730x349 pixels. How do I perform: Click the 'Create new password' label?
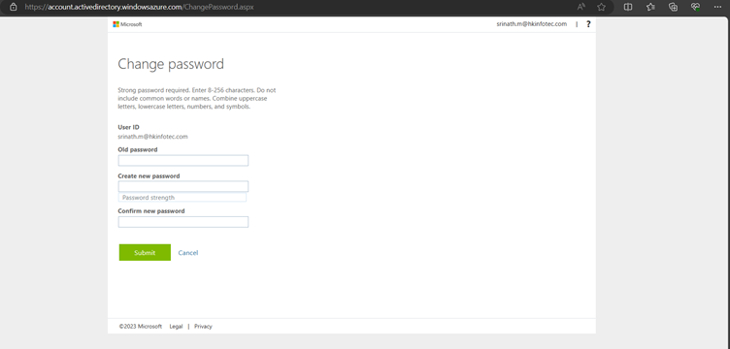pos(149,176)
